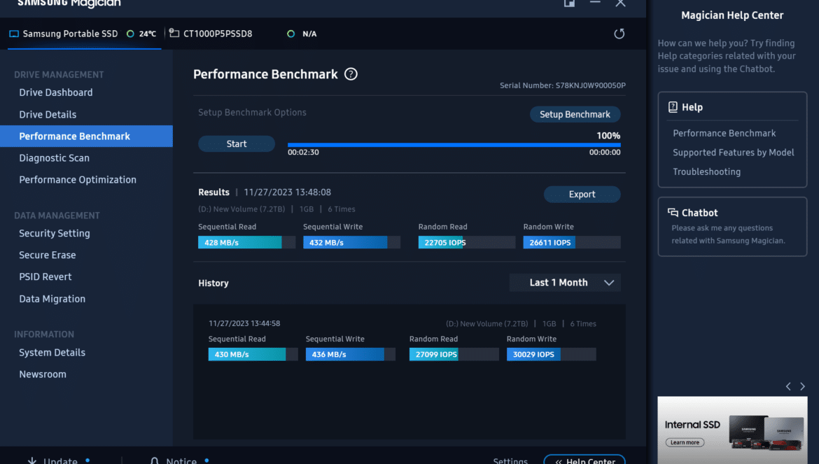Show next Help Center banner

coord(803,386)
